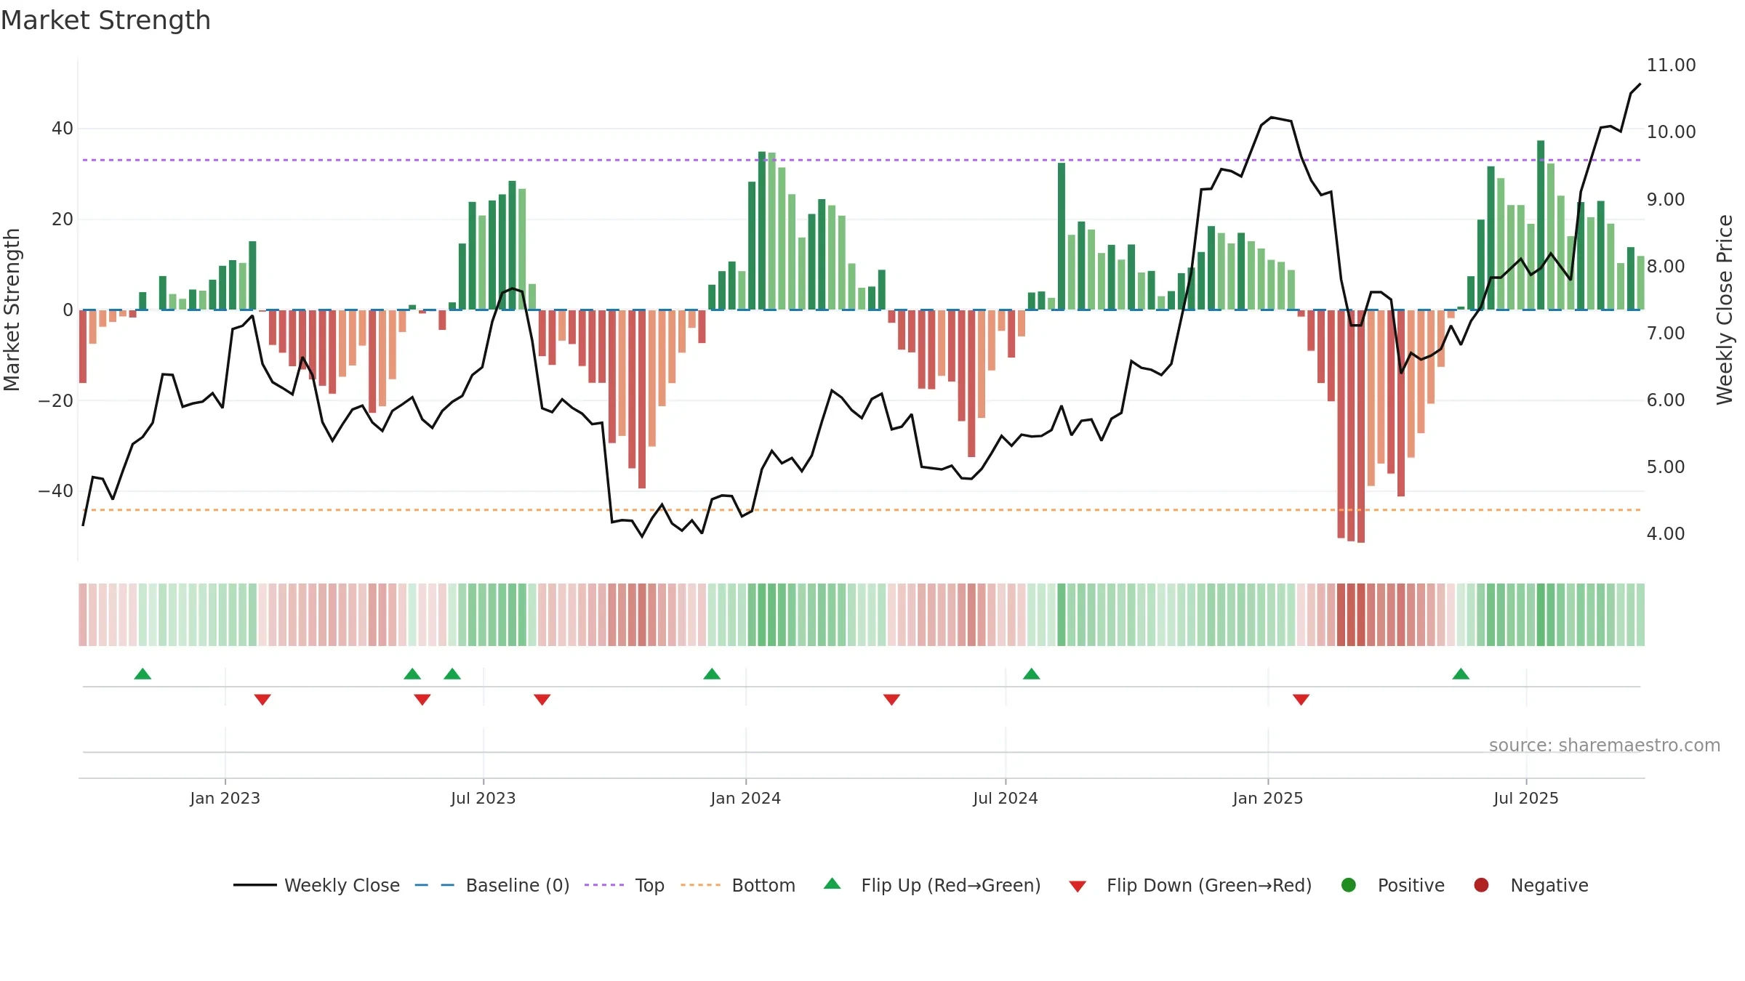Click the Jul 2023 x-axis label
1745x981 pixels.
[x=483, y=799]
